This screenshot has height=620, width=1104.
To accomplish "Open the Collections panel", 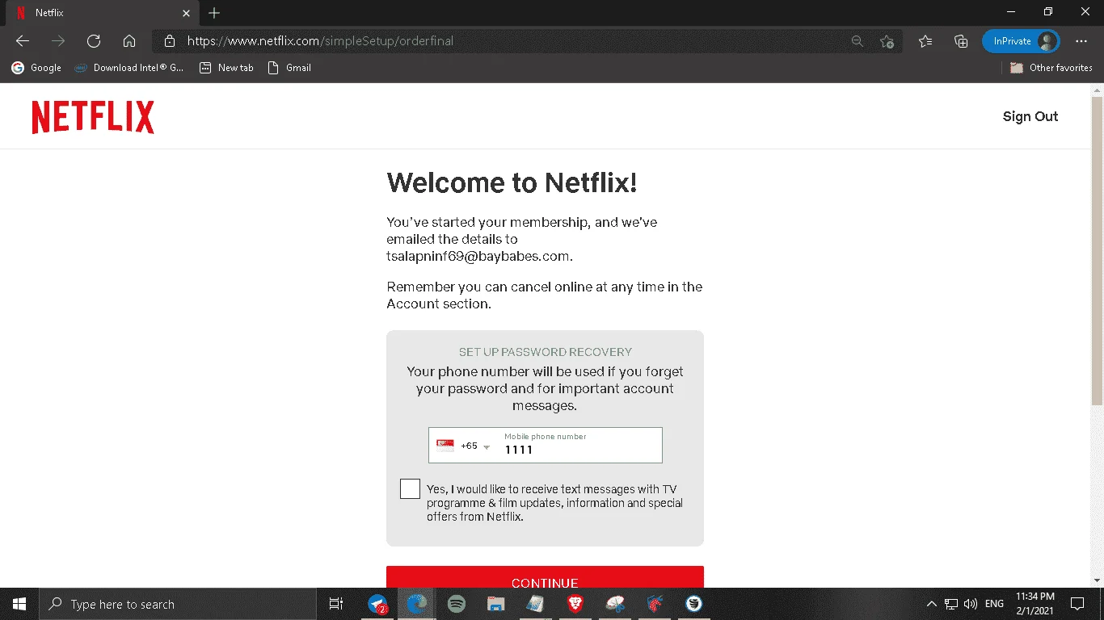I will [961, 41].
